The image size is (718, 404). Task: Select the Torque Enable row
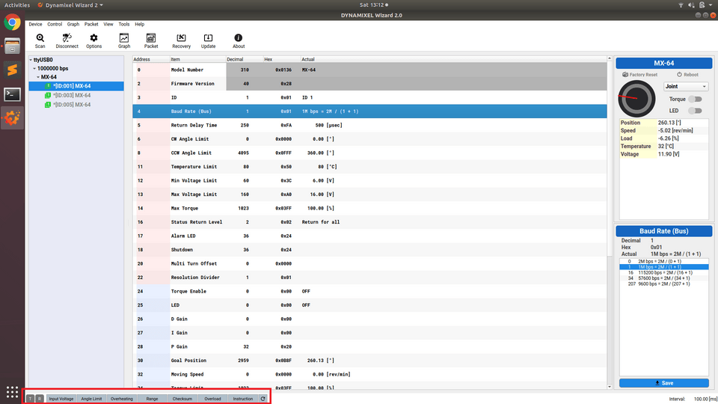click(x=369, y=291)
